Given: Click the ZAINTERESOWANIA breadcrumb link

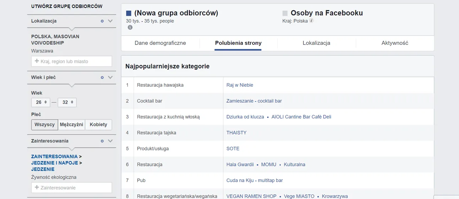Looking at the screenshot, I should (x=54, y=156).
